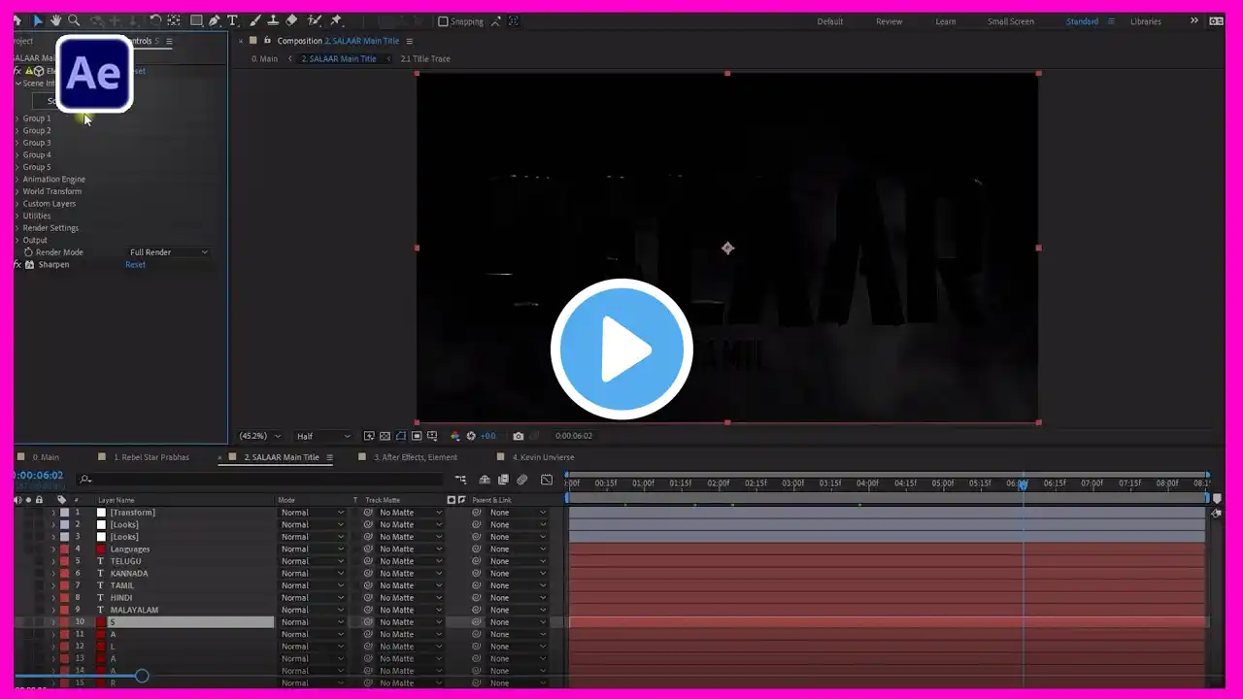Pick the Clone Stamp tool

click(273, 20)
